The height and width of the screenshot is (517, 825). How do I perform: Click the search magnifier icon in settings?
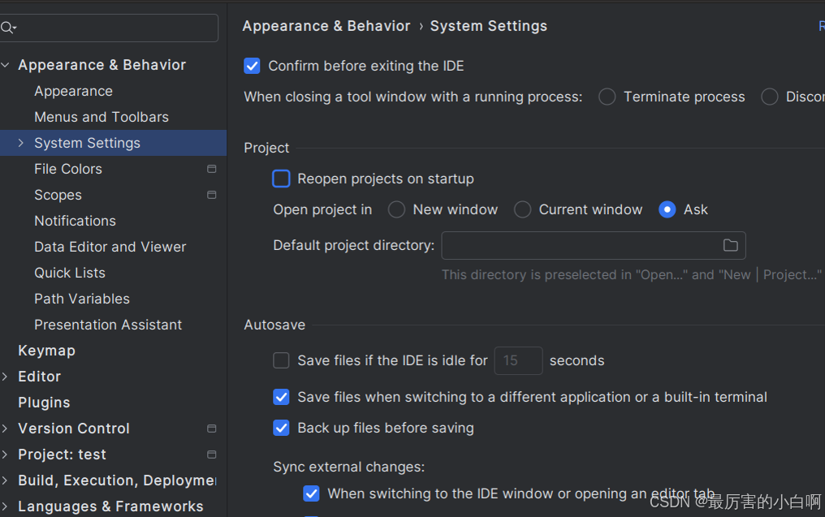coord(7,28)
